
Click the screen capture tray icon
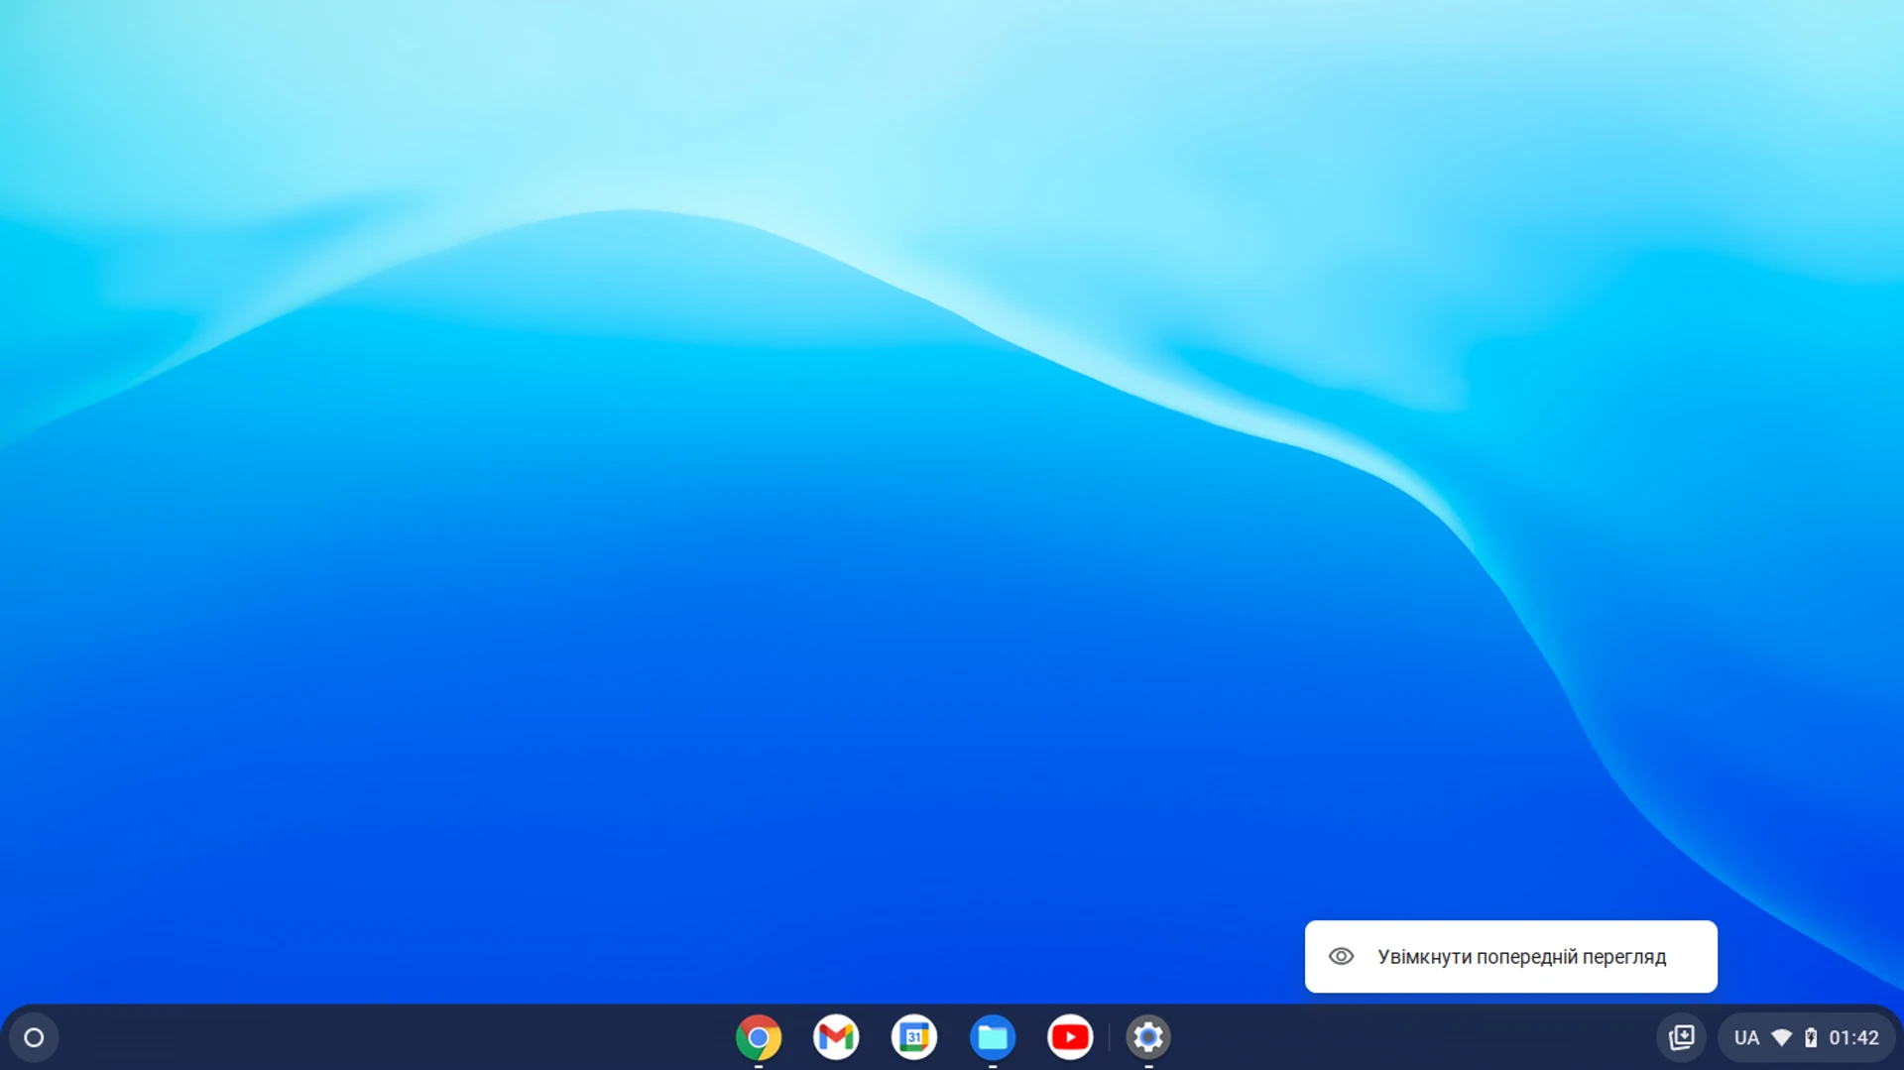(x=1683, y=1036)
